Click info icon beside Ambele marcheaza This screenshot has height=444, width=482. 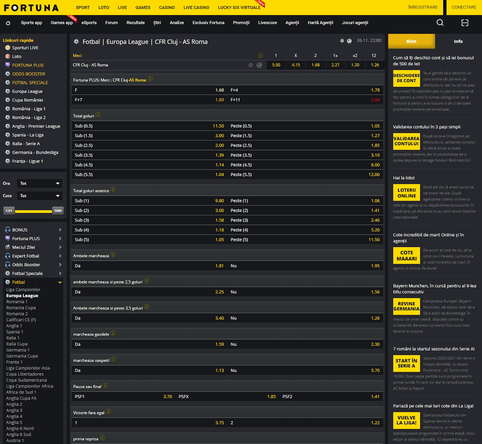pos(113,255)
